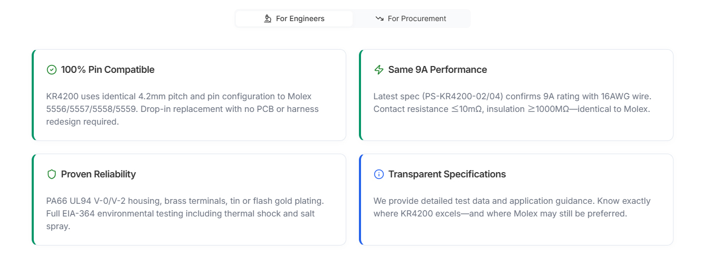Image resolution: width=702 pixels, height=255 pixels.
Task: Click the blue info icon for Transparent Specifications
Action: click(x=378, y=174)
